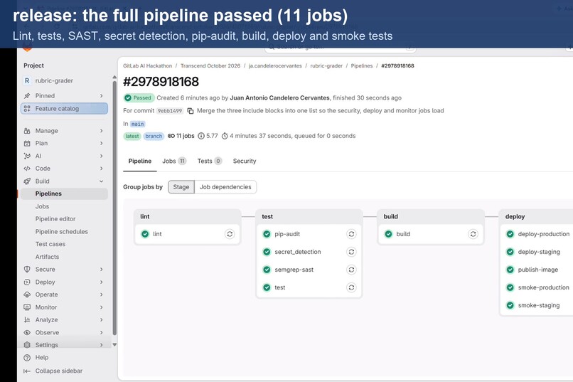573x382 pixels.
Task: Open the Pipelines breadcrumb link
Action: tap(362, 65)
